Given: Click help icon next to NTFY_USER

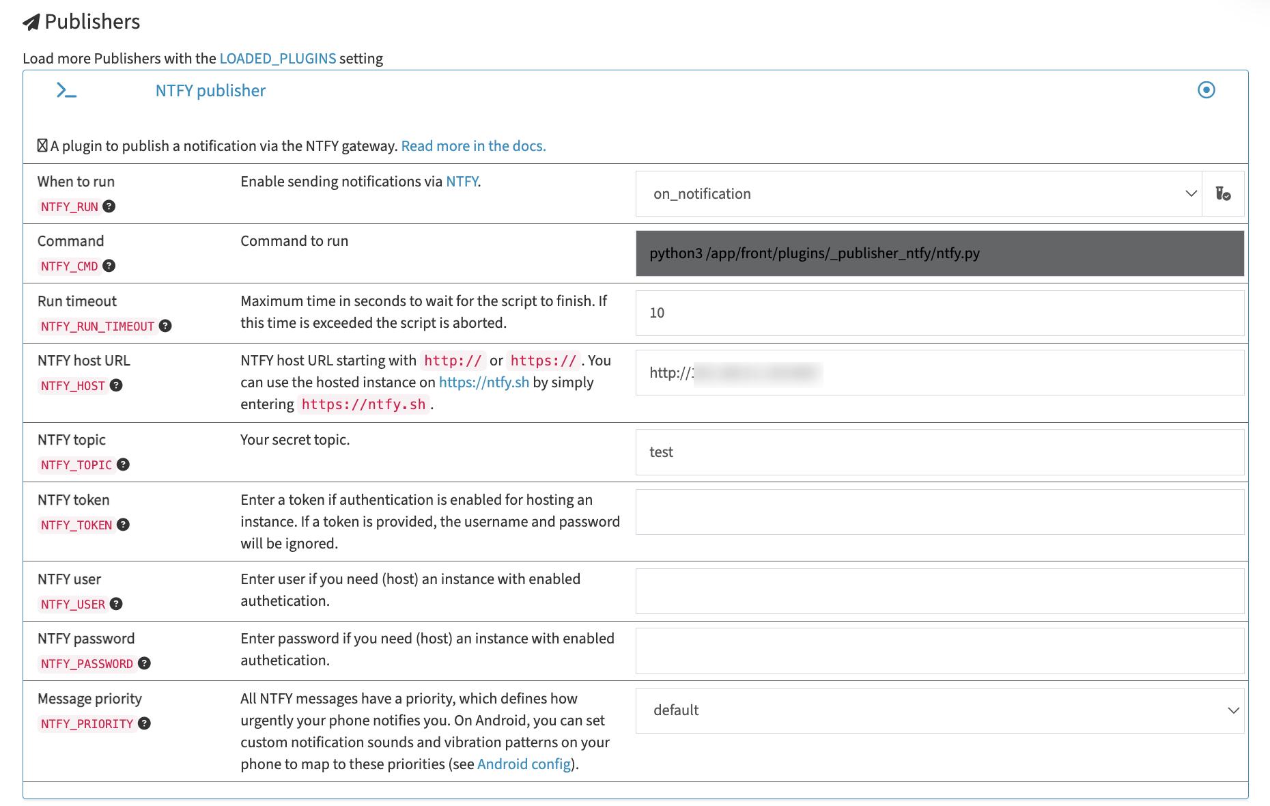Looking at the screenshot, I should (x=117, y=604).
